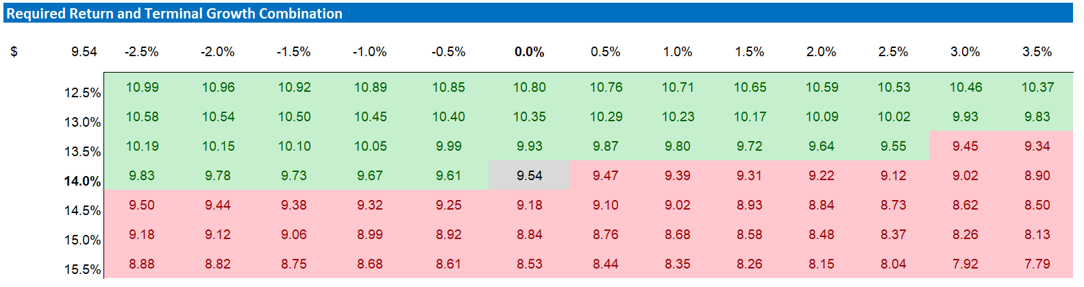
Task: Click the 3.5% terminal growth column header
Action: 1037,52
